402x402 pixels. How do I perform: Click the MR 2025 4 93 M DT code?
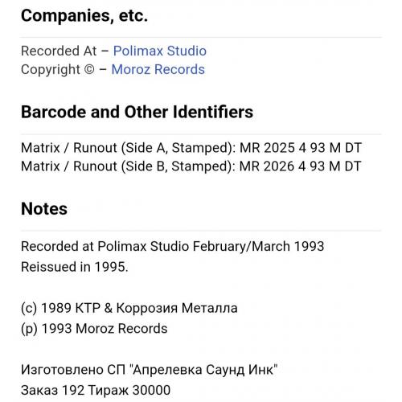coord(301,148)
